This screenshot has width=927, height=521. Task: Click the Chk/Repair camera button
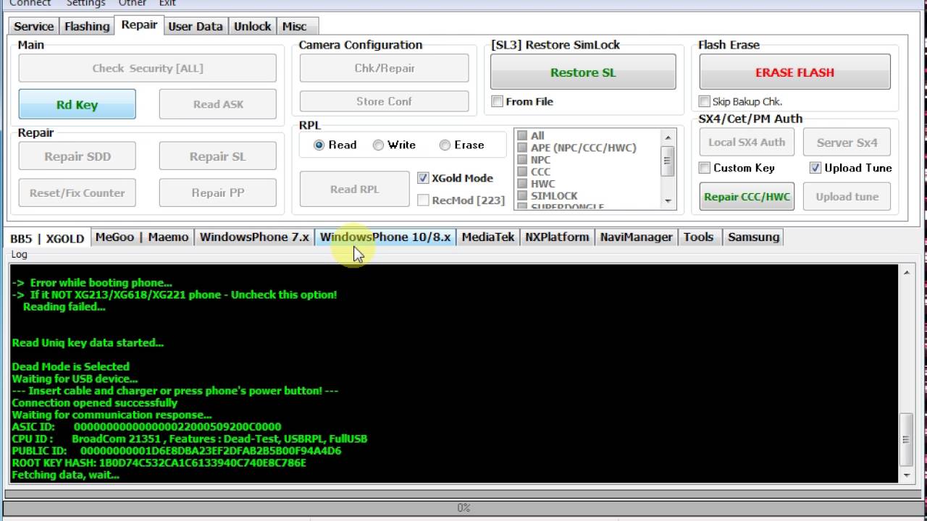click(x=384, y=68)
